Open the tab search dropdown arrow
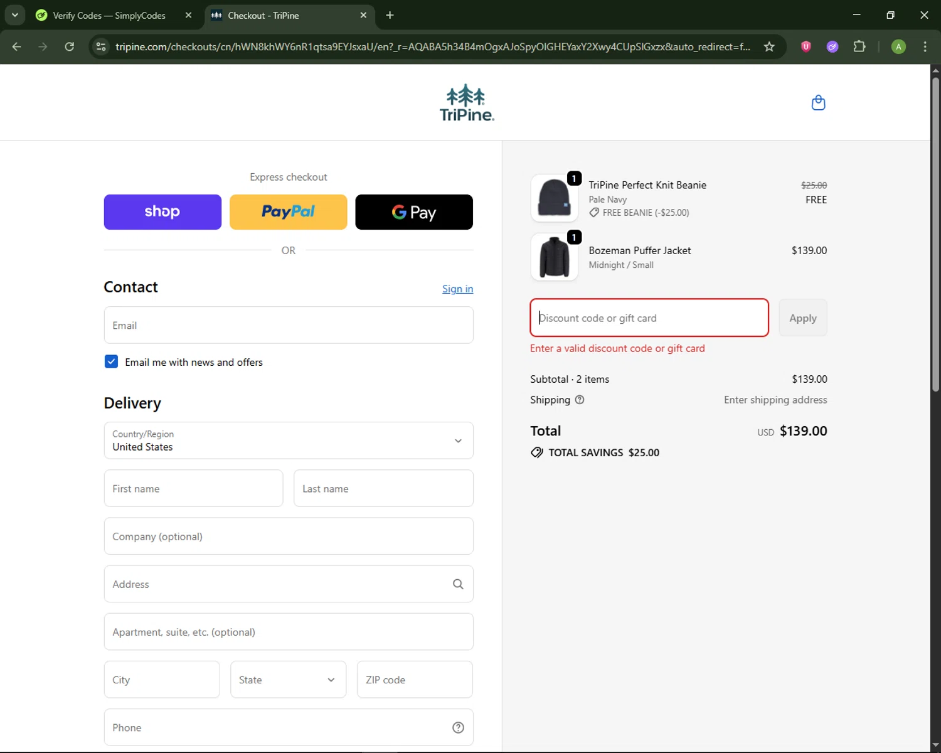 point(15,15)
